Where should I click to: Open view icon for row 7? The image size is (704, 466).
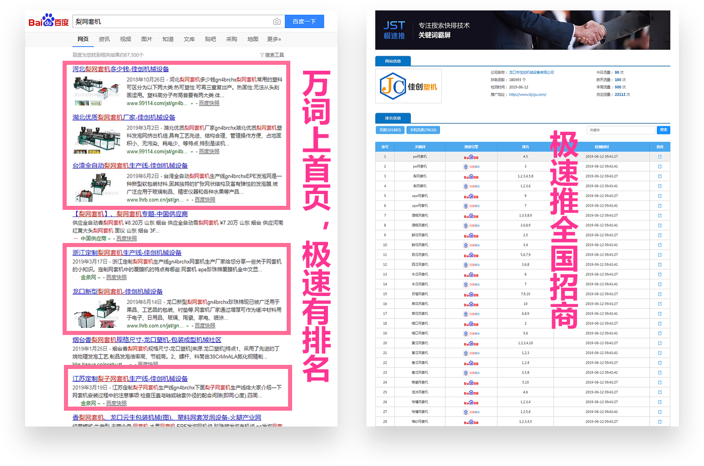[x=660, y=216]
